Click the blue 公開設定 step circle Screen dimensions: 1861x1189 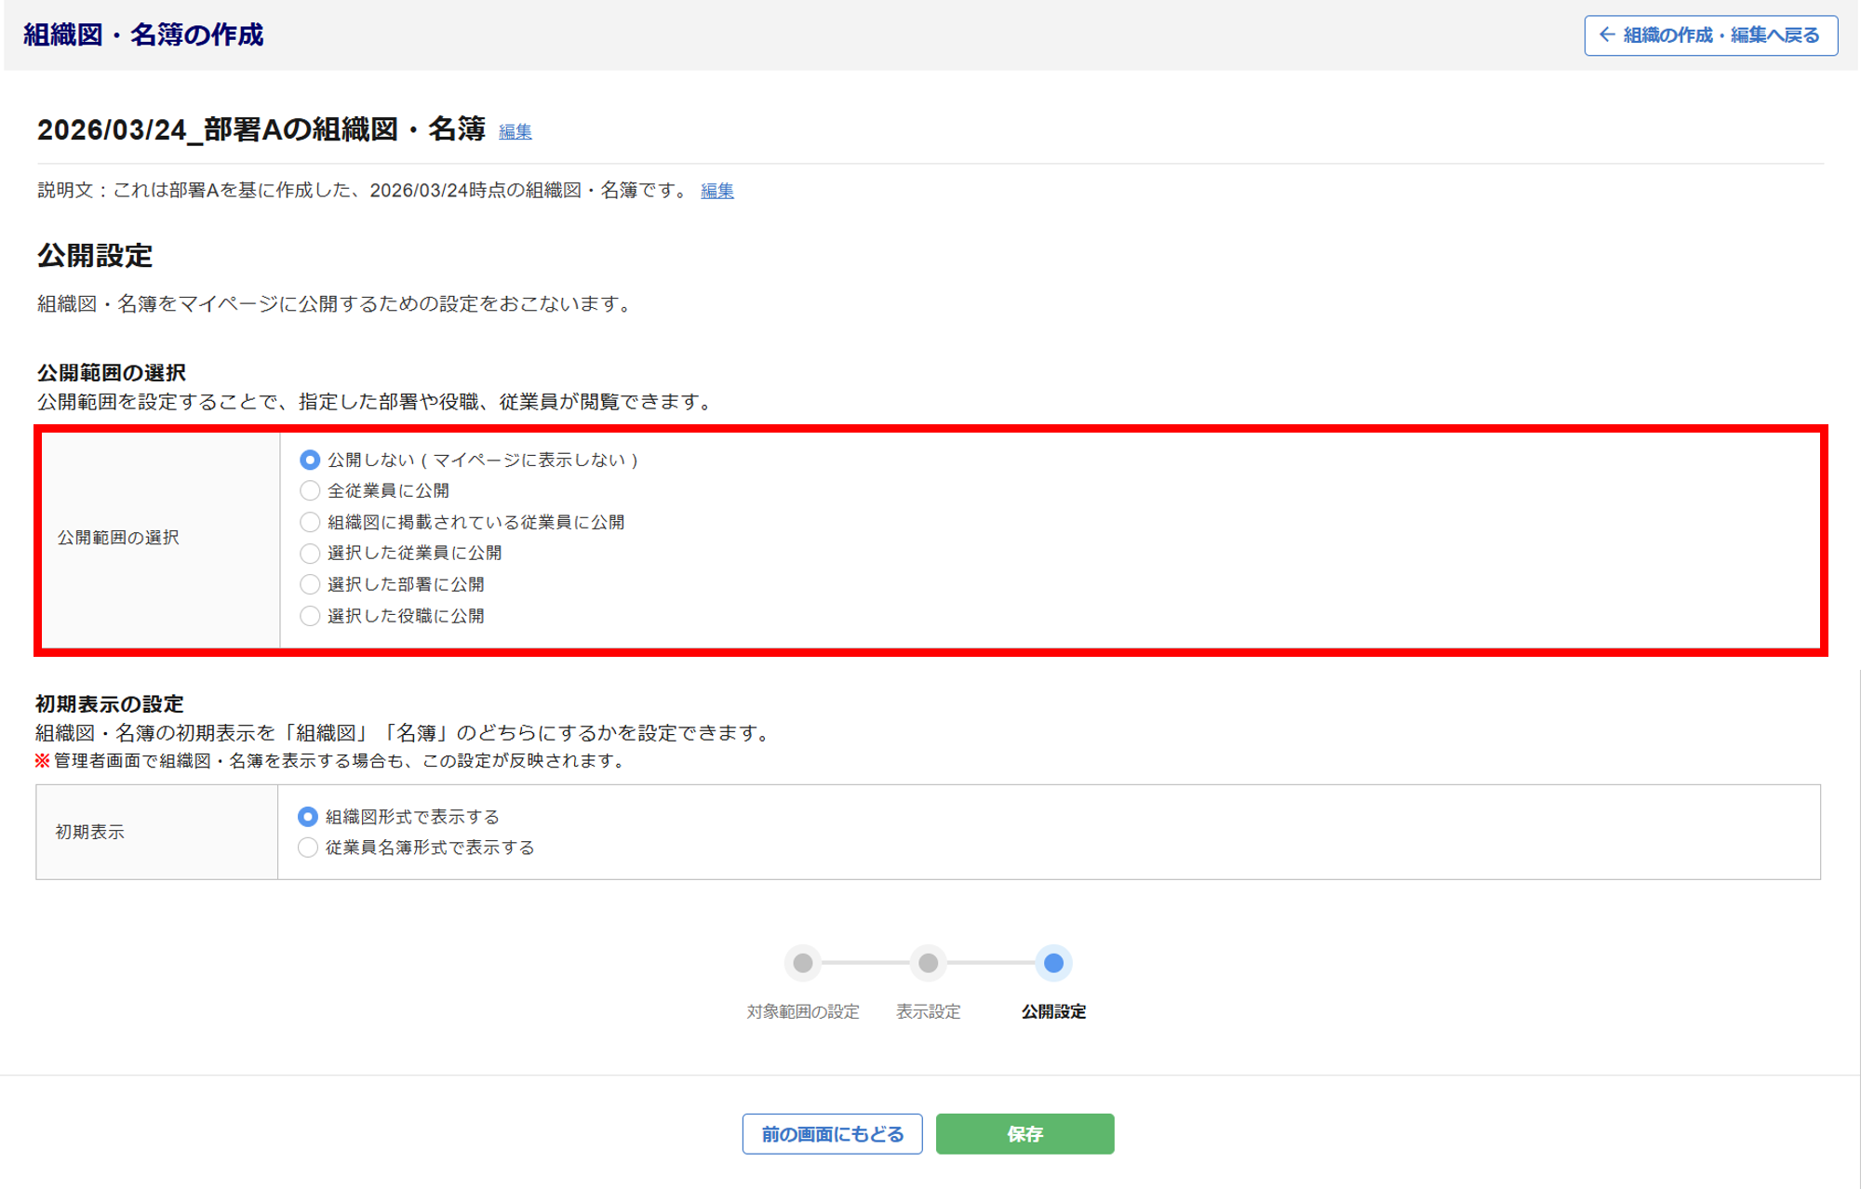(1053, 963)
